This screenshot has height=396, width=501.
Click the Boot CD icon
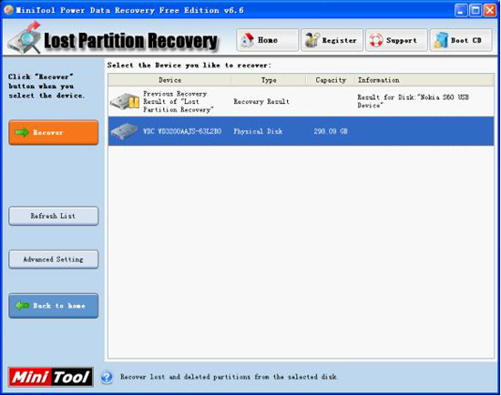[441, 41]
